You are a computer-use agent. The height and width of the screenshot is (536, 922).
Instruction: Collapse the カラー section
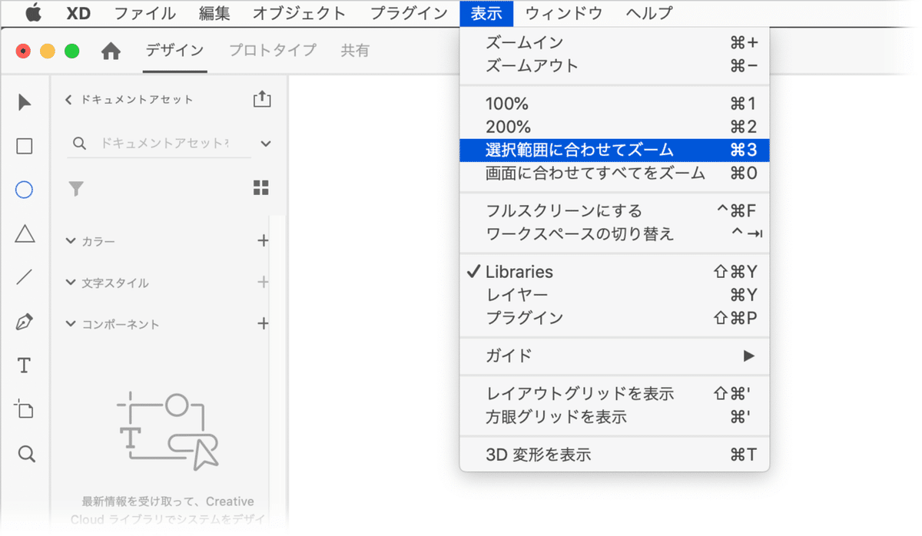tap(72, 242)
